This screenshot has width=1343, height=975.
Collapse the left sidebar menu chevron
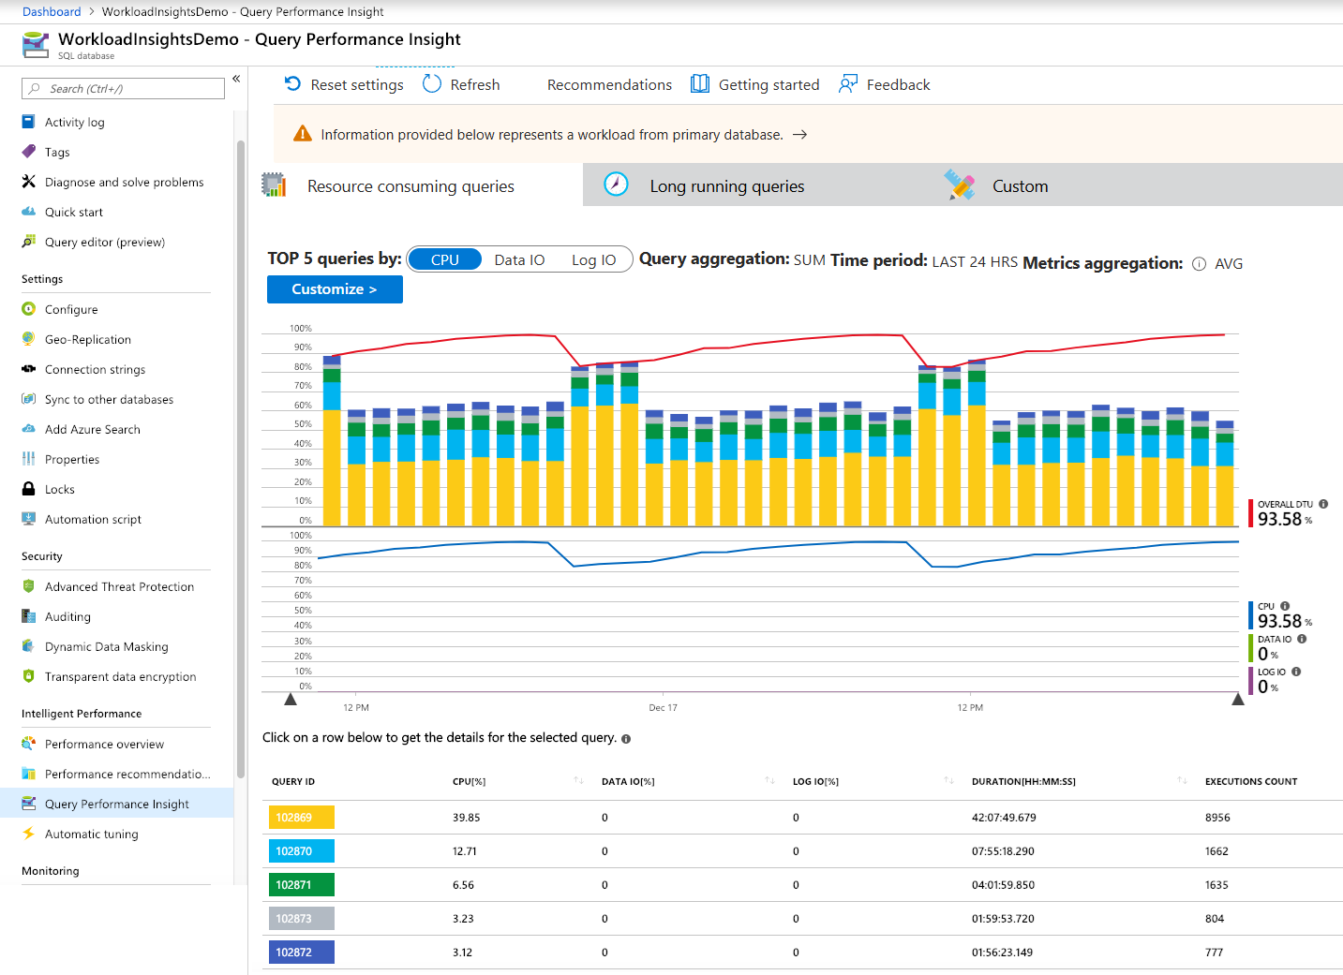pyautogui.click(x=236, y=79)
